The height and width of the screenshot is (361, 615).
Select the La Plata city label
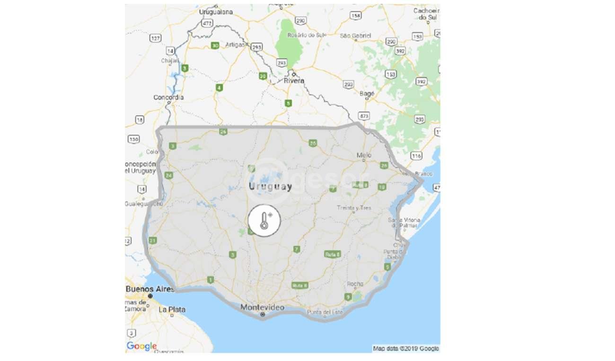coord(172,309)
